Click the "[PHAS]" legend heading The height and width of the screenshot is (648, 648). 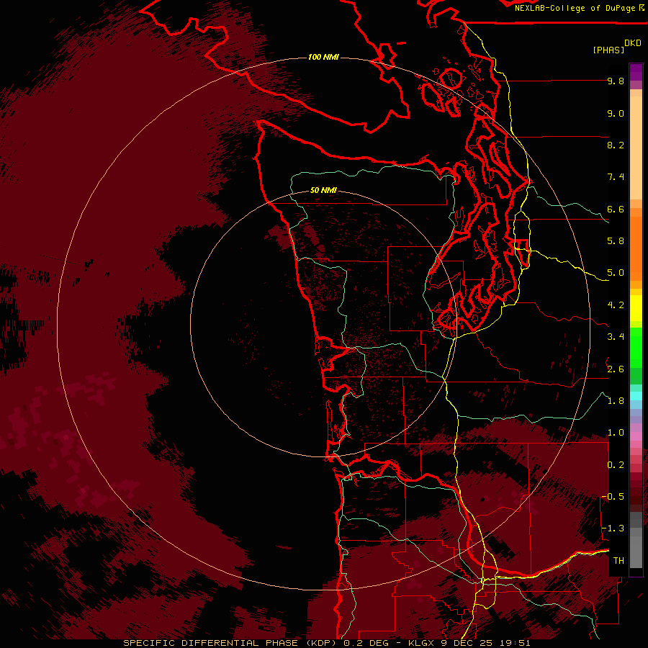coord(608,50)
